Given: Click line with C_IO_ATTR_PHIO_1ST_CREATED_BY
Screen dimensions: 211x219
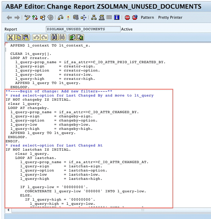Looking at the screenshot, I should click(x=90, y=62).
